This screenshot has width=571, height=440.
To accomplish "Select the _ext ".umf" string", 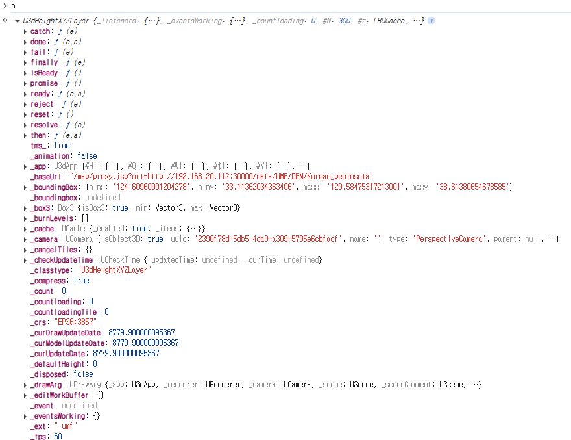I will 66,426.
